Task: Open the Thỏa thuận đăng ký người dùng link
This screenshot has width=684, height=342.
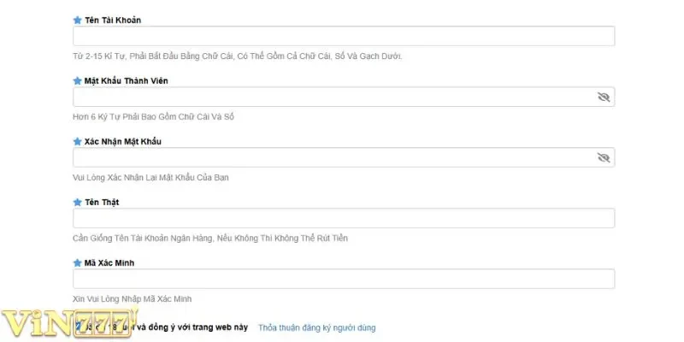Action: (x=316, y=327)
